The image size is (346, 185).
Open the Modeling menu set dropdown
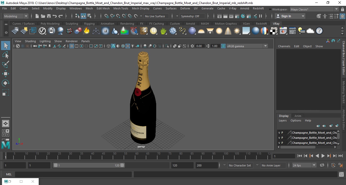point(16,16)
